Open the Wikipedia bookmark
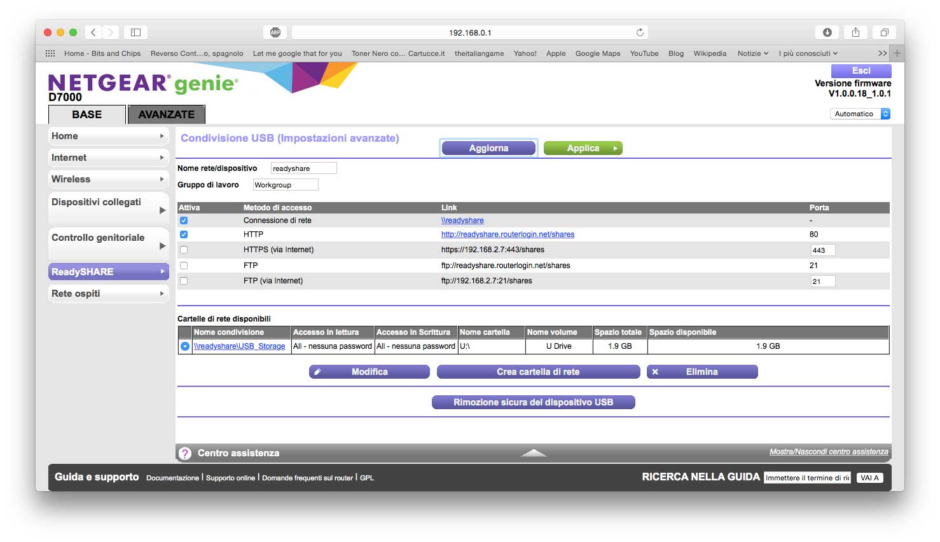The image size is (940, 542). [710, 53]
